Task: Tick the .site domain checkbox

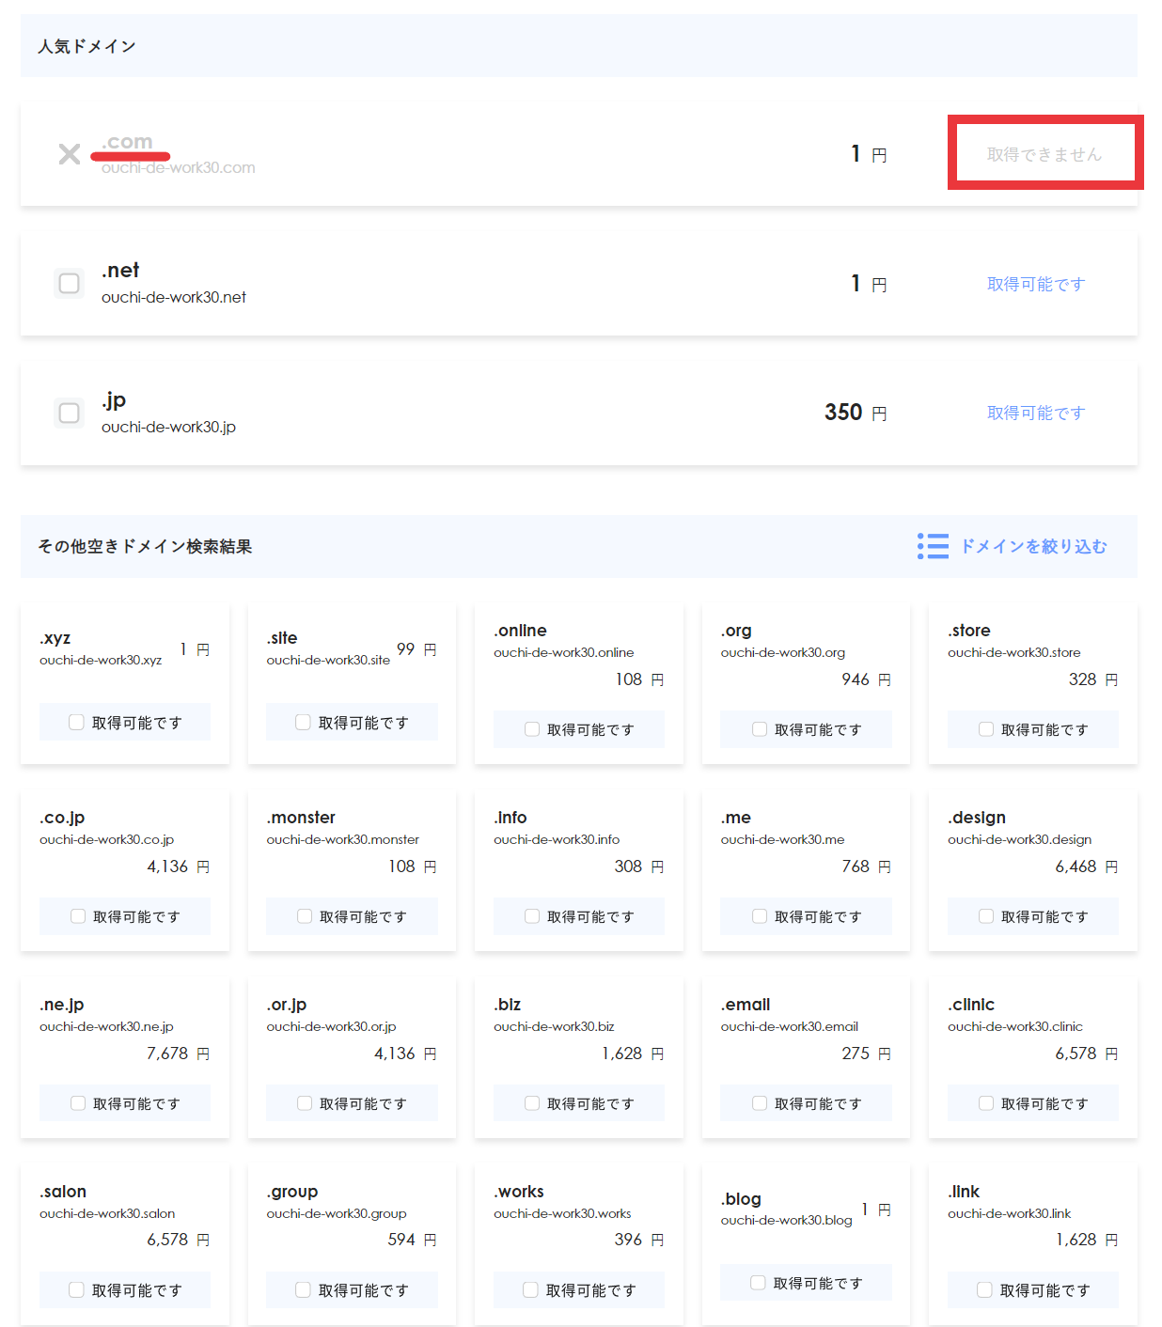Action: 303,722
